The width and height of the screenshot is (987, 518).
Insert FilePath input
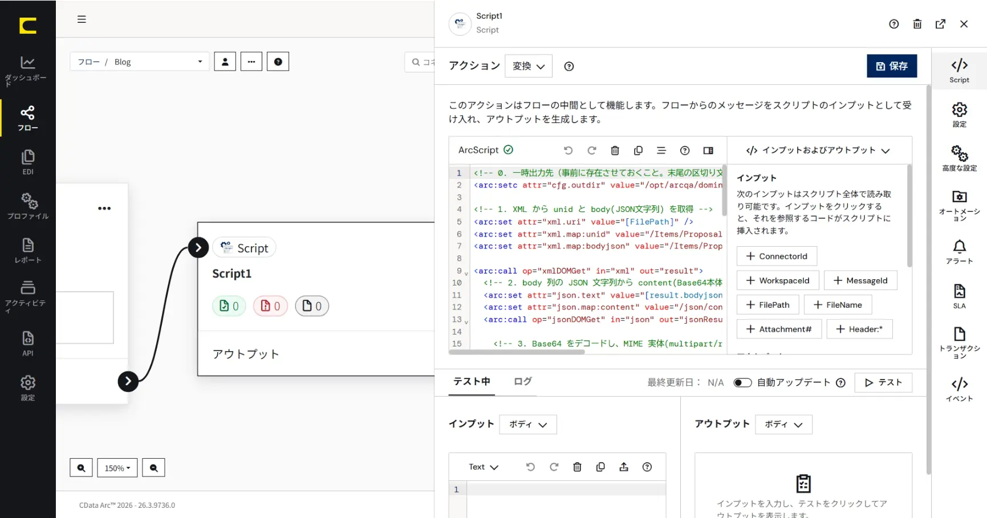pos(767,305)
